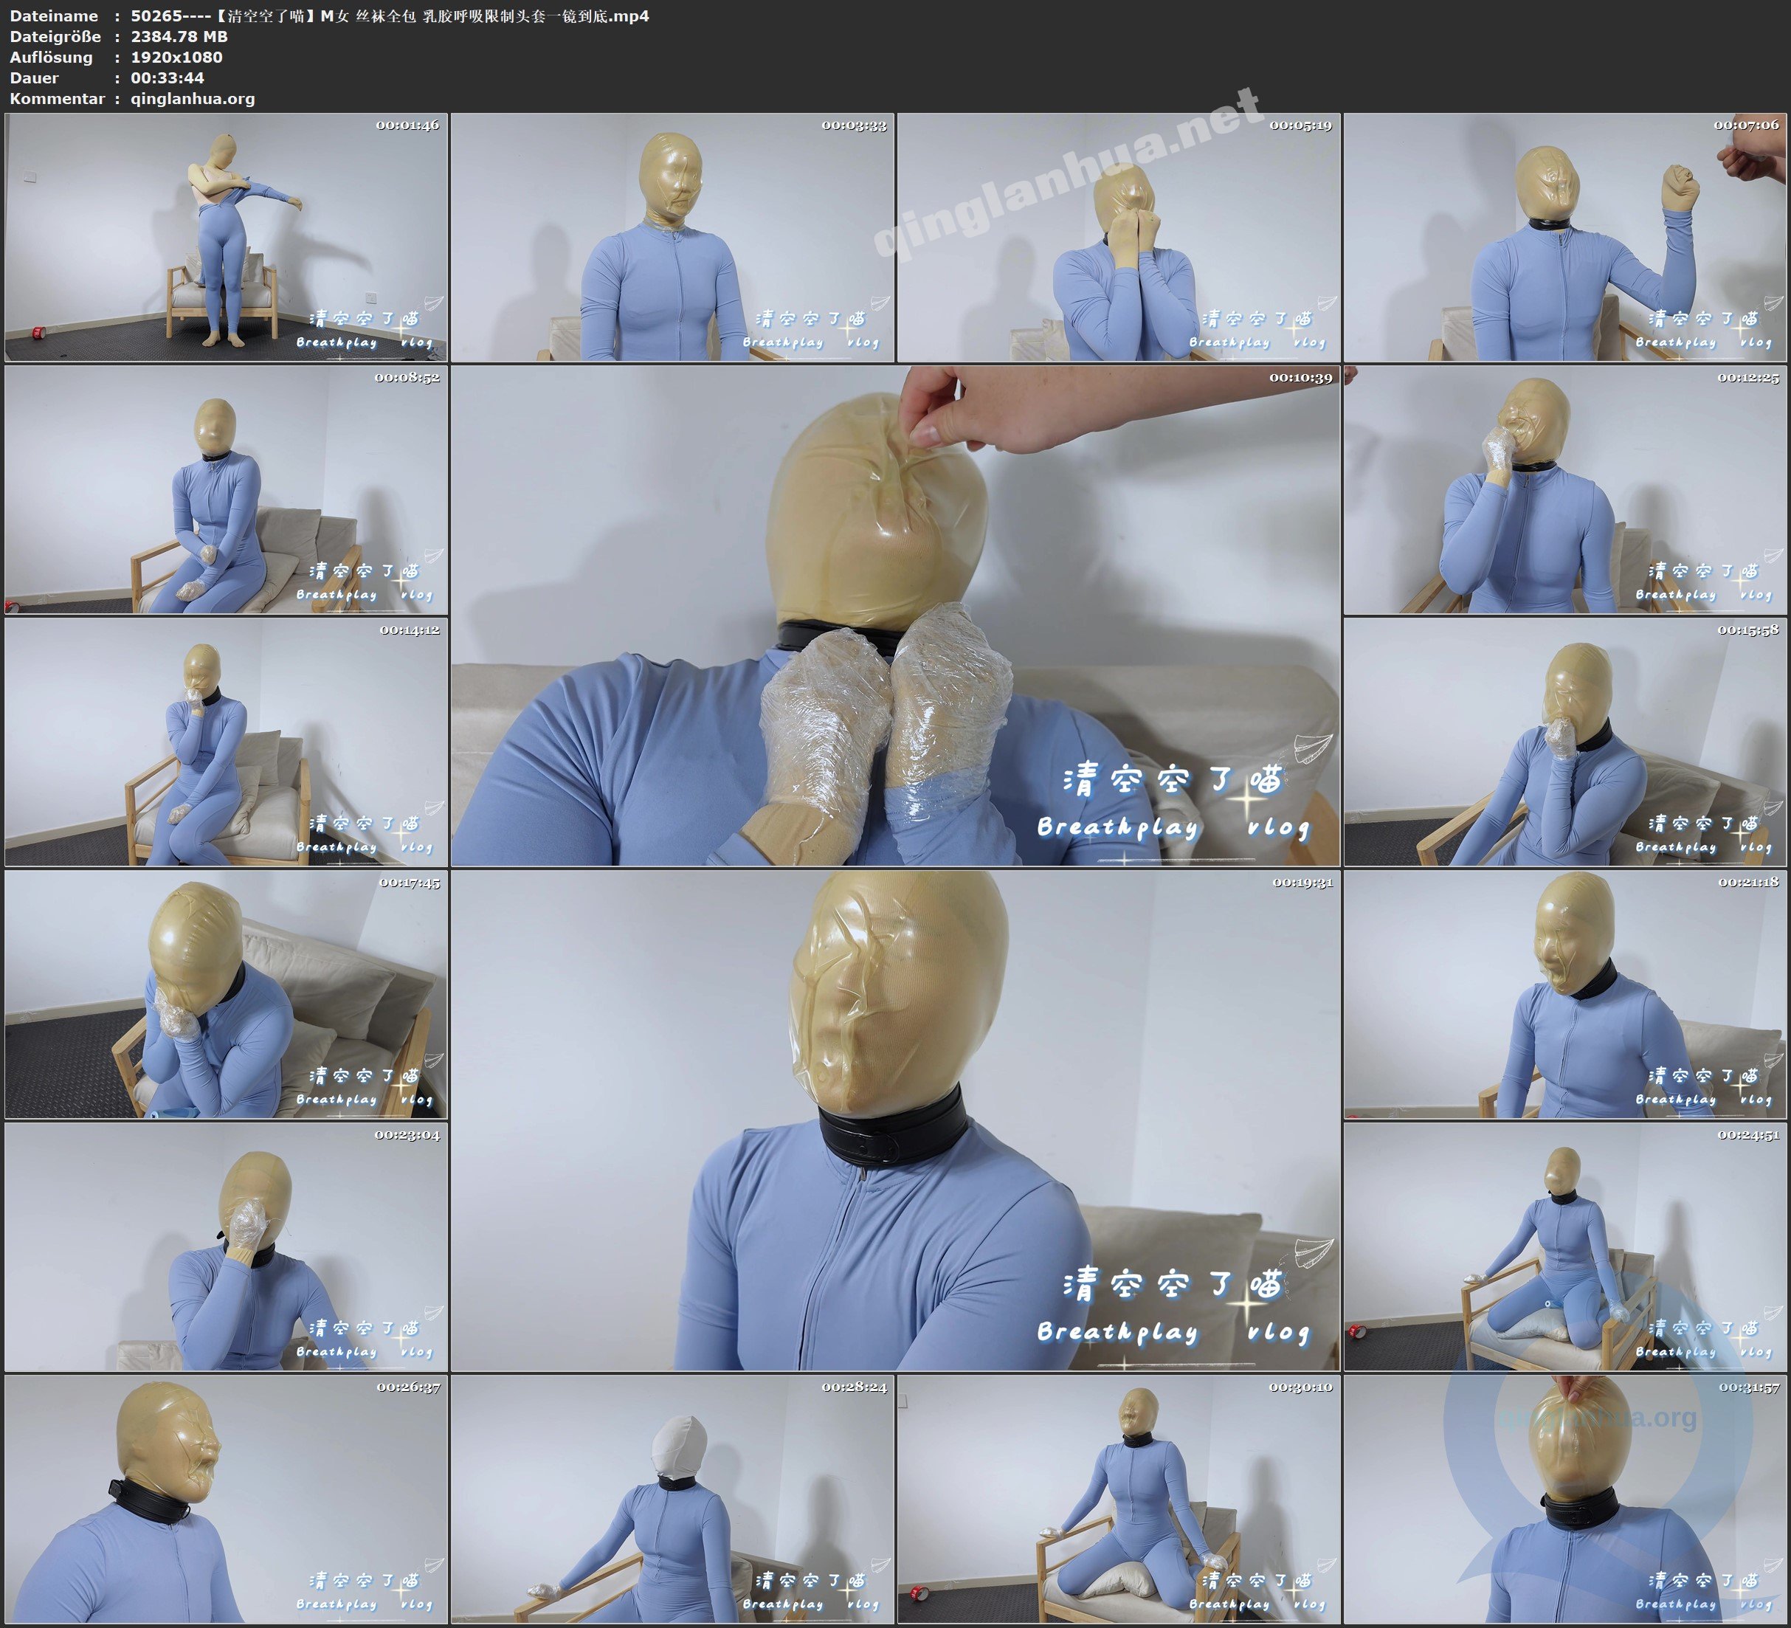Screen dimensions: 1791x1628
Task: Open the frame timestamped 00:14:12
Action: [226, 742]
